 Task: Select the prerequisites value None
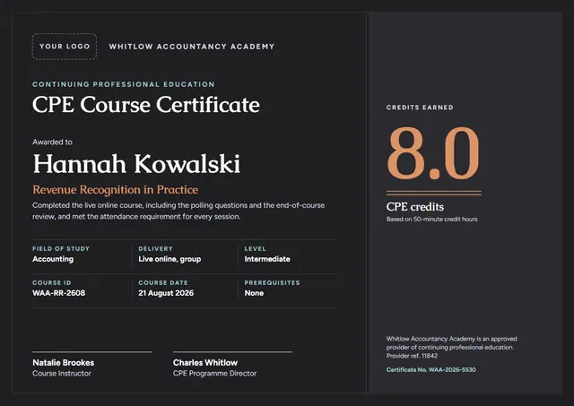tap(254, 293)
